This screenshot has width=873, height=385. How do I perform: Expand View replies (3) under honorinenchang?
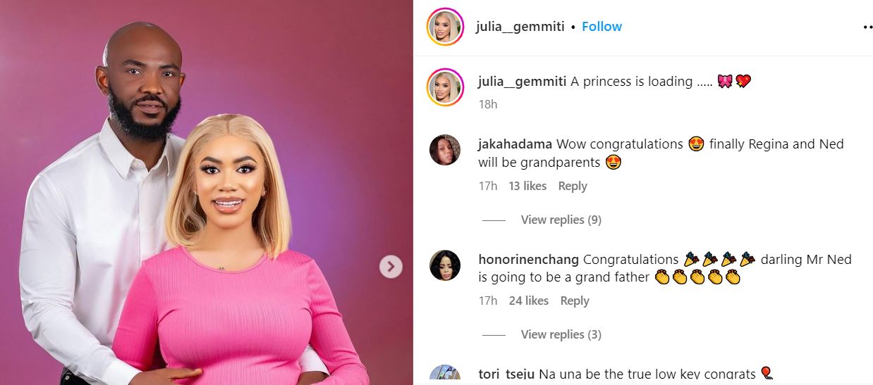(x=561, y=334)
